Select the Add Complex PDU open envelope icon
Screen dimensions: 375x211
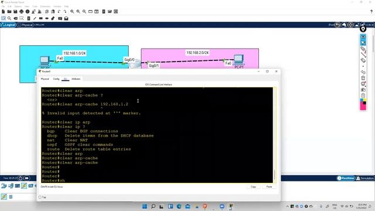point(66,18)
